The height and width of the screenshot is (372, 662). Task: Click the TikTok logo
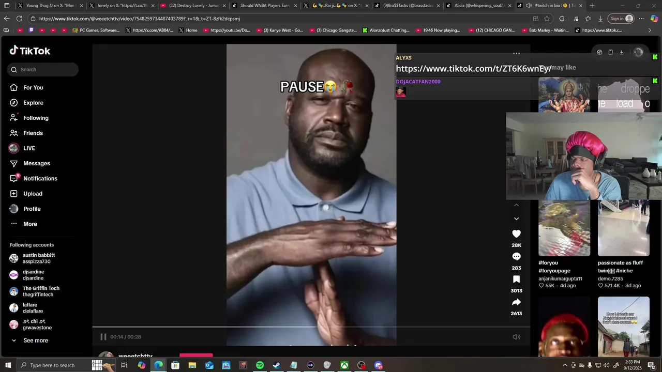point(30,51)
